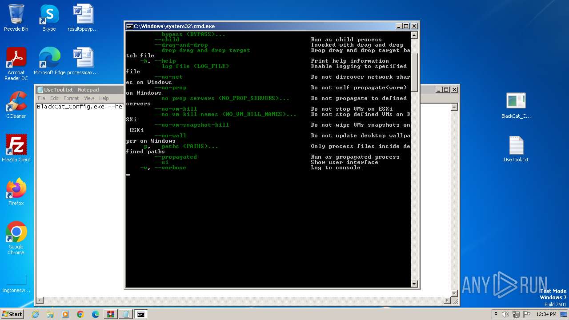The width and height of the screenshot is (569, 320).
Task: Open Notepad's Edit menu
Action: point(54,98)
